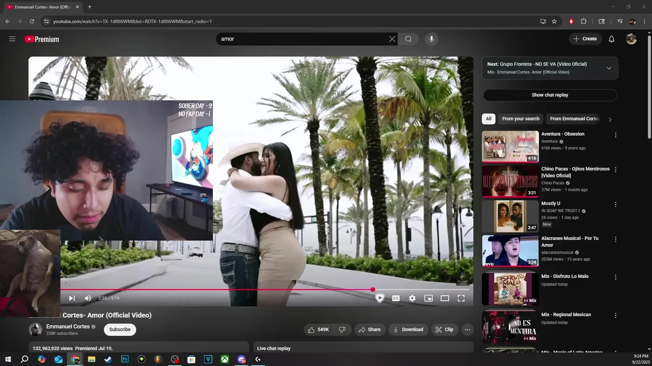
Task: Open YouTube notifications bell
Action: [x=612, y=39]
